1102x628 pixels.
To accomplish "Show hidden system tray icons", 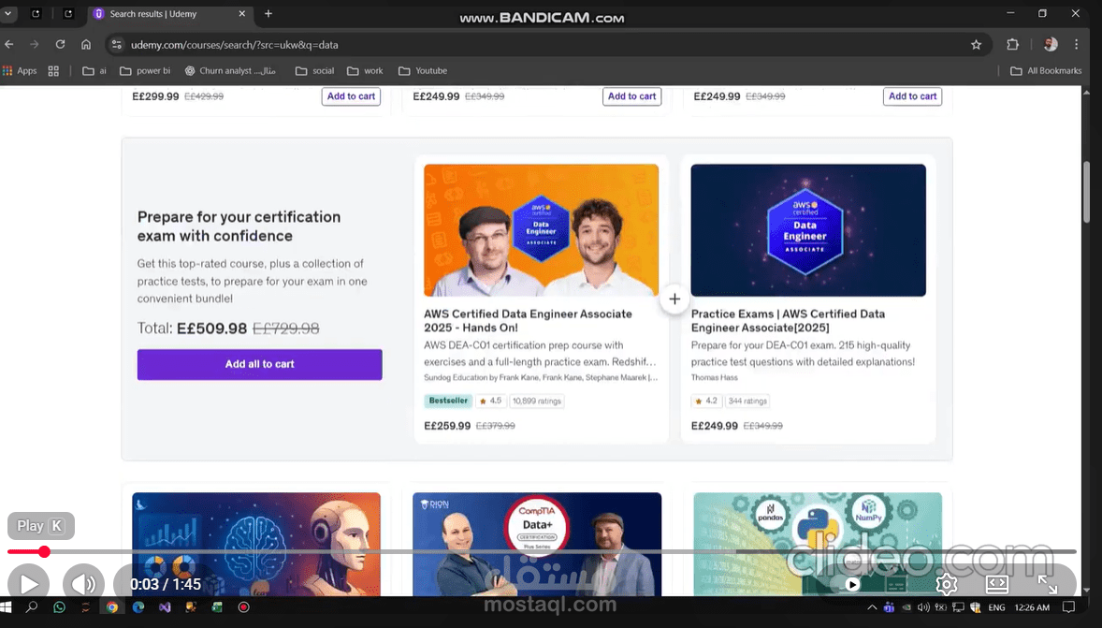I will (872, 606).
